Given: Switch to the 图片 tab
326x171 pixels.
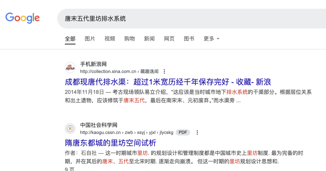Looking at the screenshot, I should tap(90, 39).
